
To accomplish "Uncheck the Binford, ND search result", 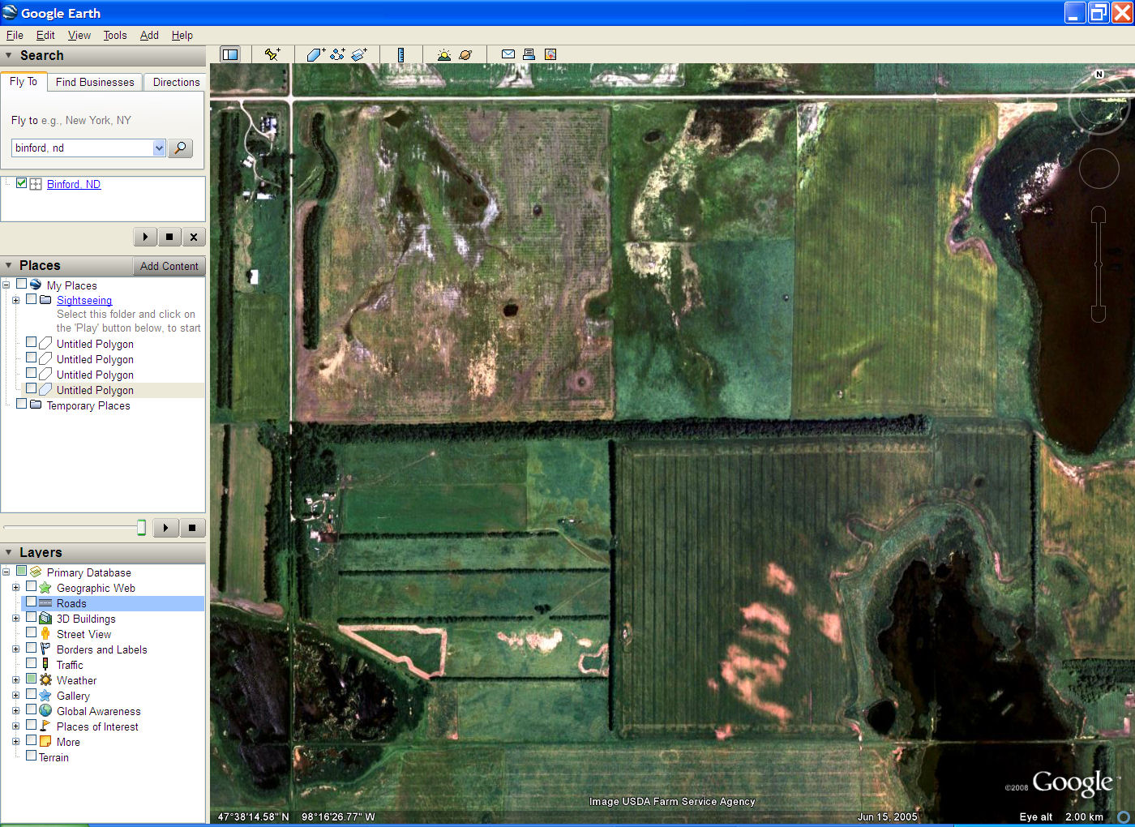I will point(22,183).
